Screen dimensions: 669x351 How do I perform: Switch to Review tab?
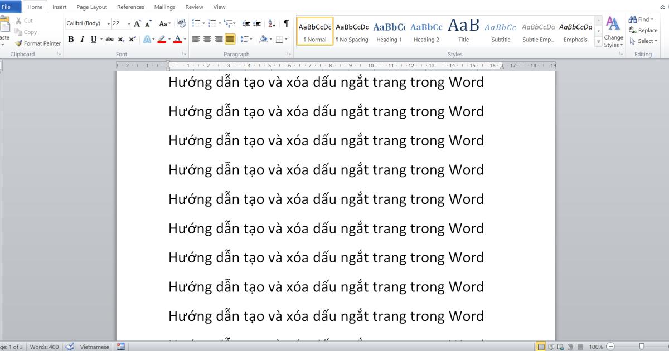[194, 7]
